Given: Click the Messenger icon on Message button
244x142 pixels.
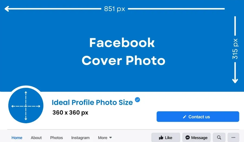Looking at the screenshot, I should click(x=188, y=137).
